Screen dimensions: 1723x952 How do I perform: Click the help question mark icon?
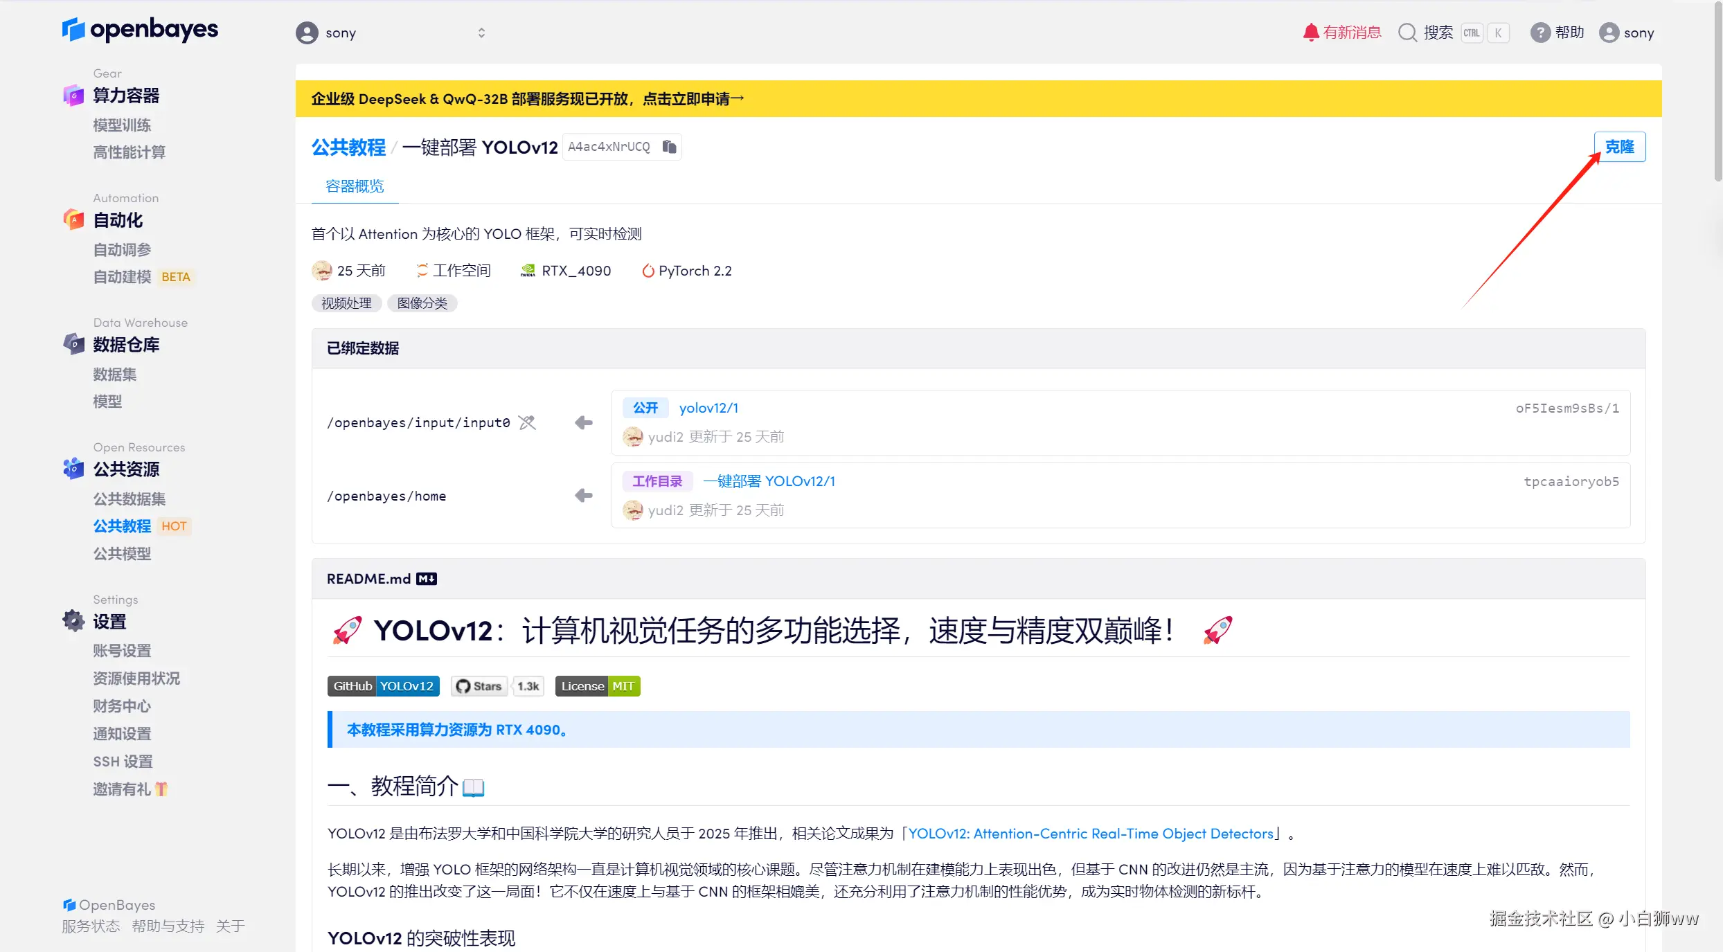pos(1539,33)
